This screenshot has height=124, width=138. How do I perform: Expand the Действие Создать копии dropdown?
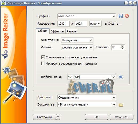87,97
